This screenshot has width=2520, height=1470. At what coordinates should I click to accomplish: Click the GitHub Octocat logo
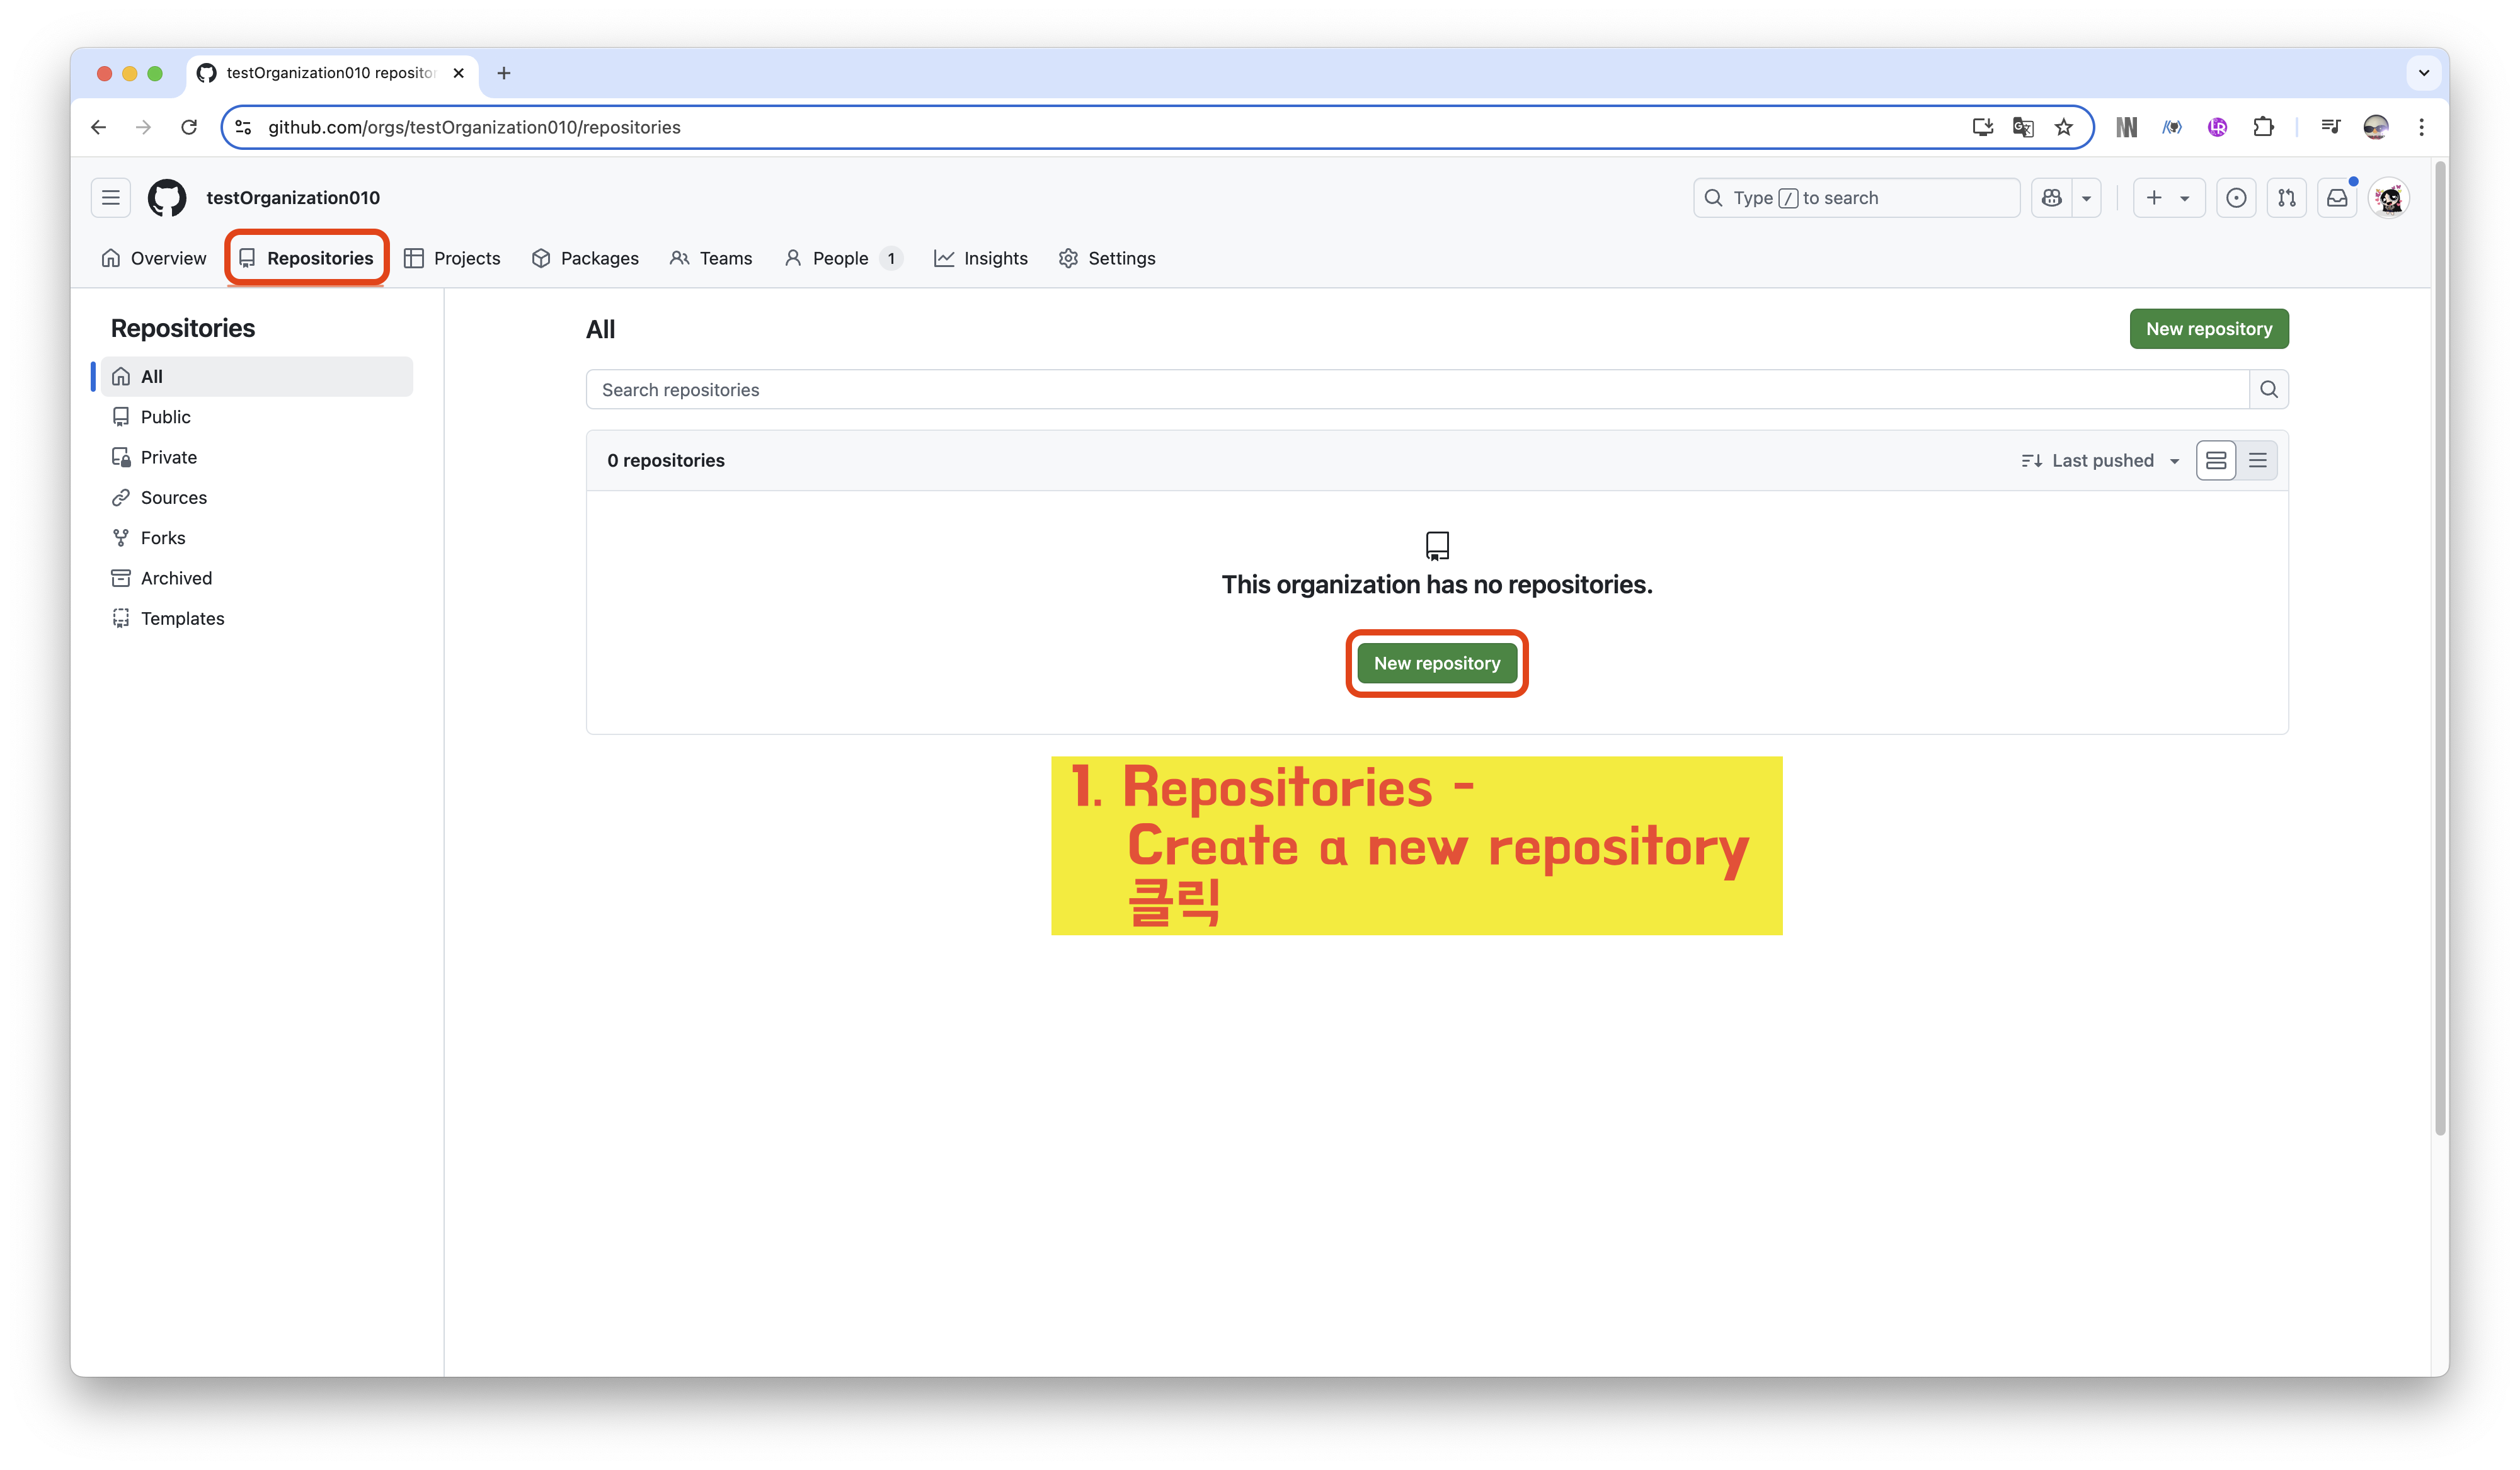[167, 198]
